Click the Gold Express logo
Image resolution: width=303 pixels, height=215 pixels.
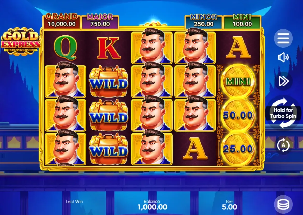point(20,41)
